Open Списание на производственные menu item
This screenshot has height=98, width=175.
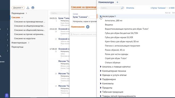(x=30, y=22)
